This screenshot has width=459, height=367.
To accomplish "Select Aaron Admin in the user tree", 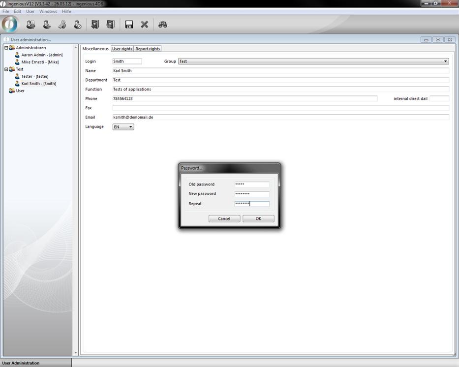I will point(41,55).
